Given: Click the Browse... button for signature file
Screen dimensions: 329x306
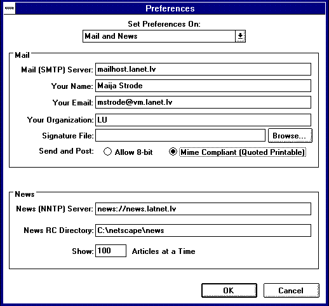Looking at the screenshot, I should pyautogui.click(x=290, y=136).
